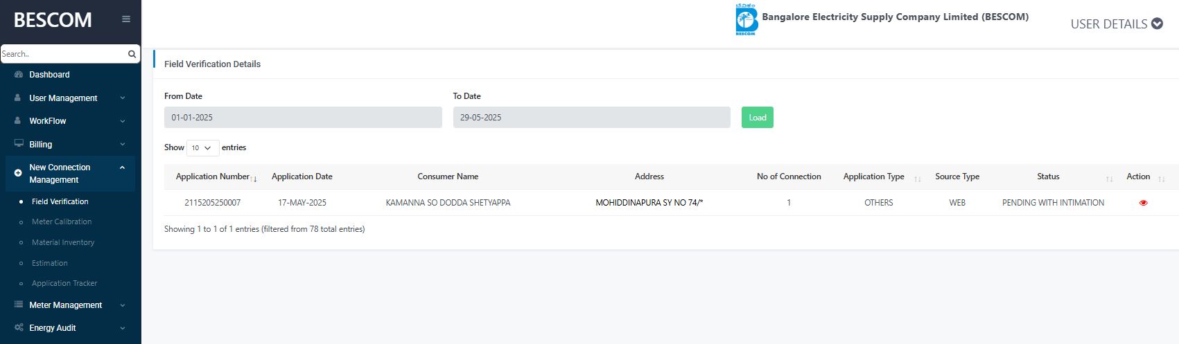
Task: Click status PENDING WITH INTIMATION
Action: pyautogui.click(x=1053, y=203)
